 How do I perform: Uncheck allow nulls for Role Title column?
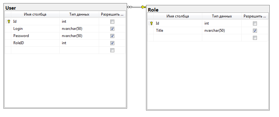pos(255,30)
